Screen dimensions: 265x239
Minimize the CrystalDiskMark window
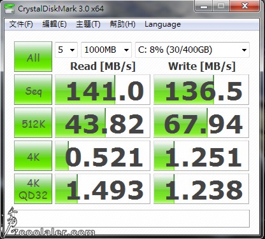coord(204,6)
